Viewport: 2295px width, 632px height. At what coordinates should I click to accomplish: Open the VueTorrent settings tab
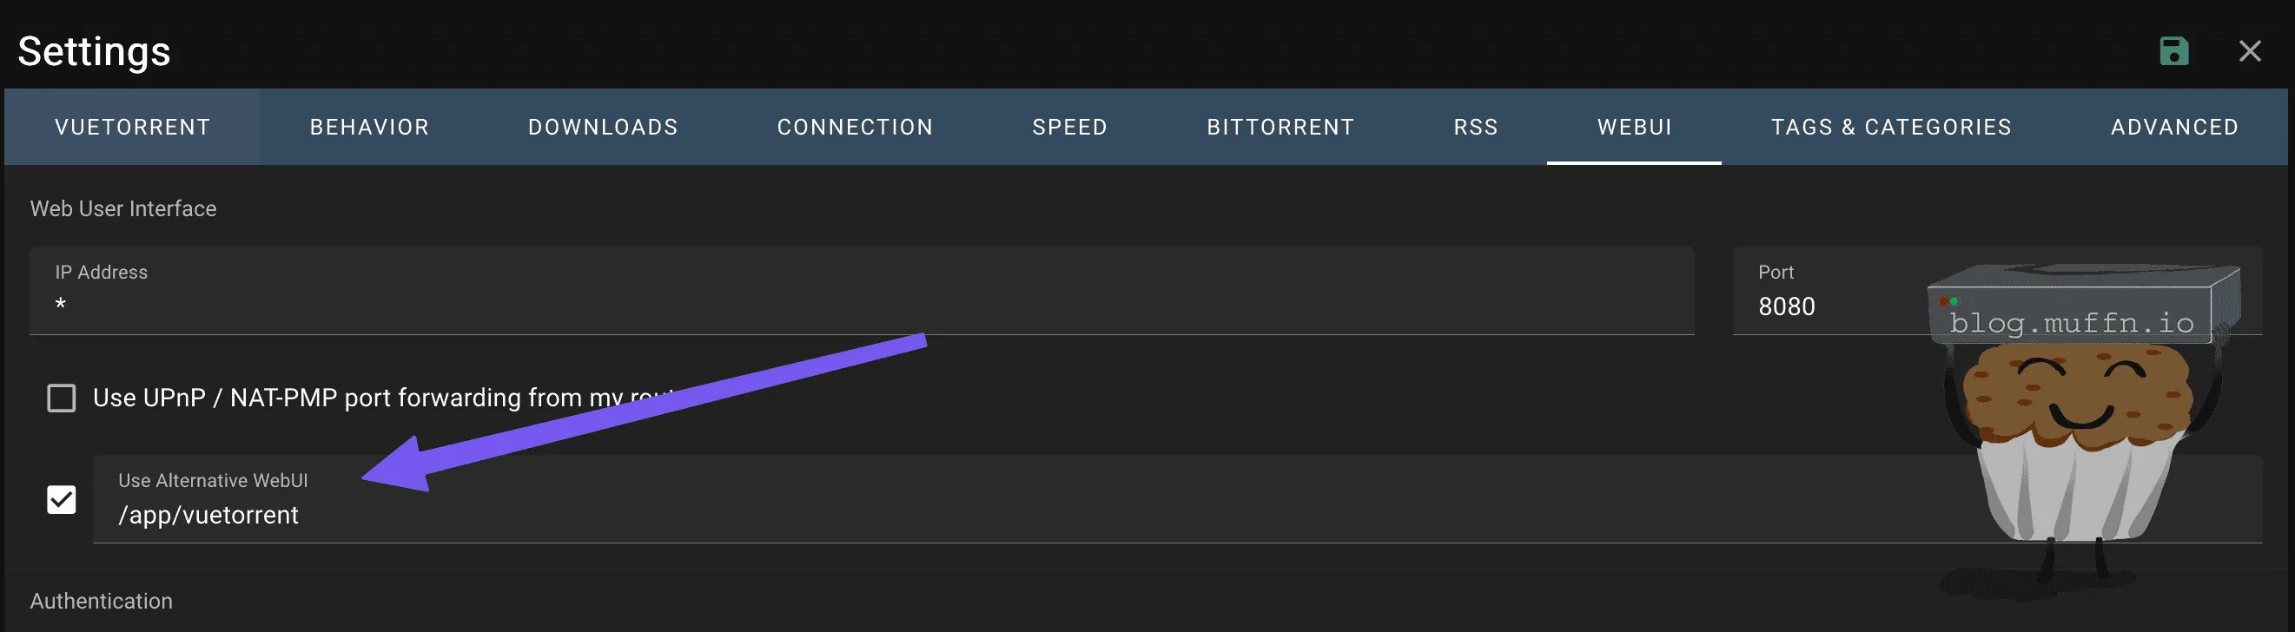point(133,128)
